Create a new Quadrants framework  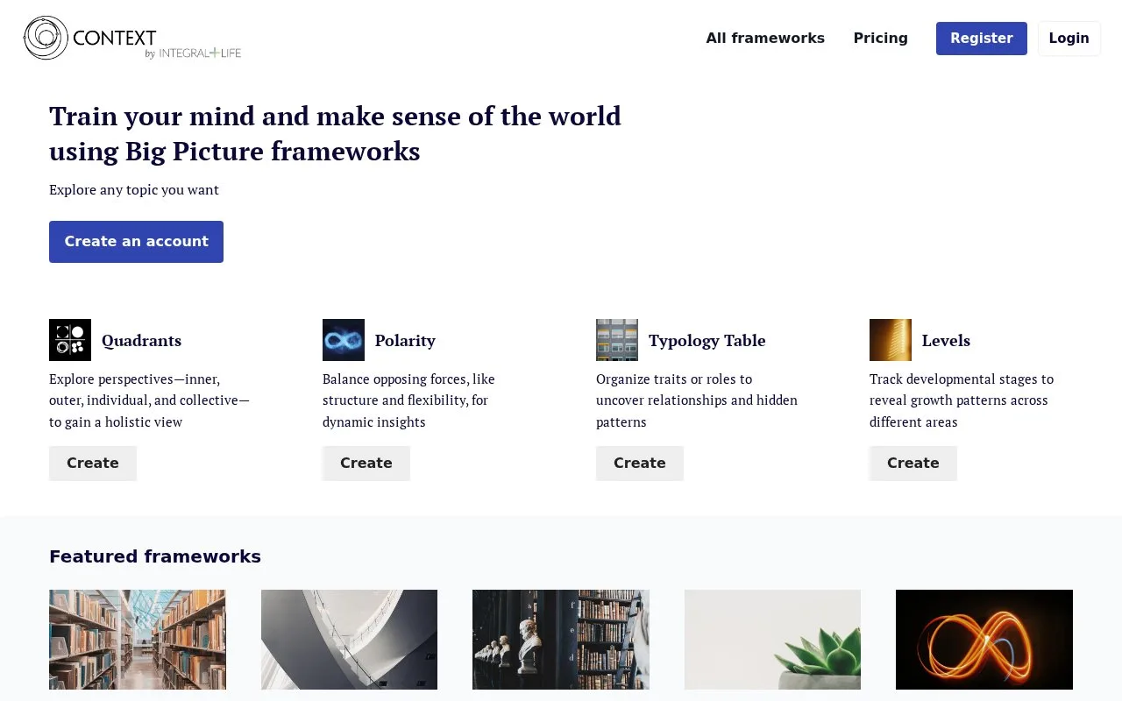coord(93,463)
